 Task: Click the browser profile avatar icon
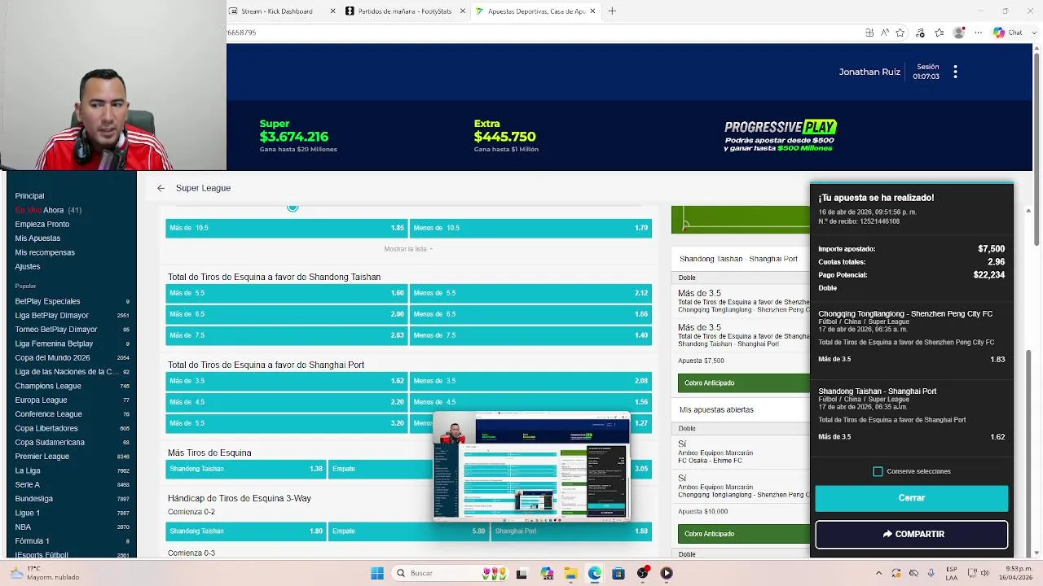click(x=959, y=33)
